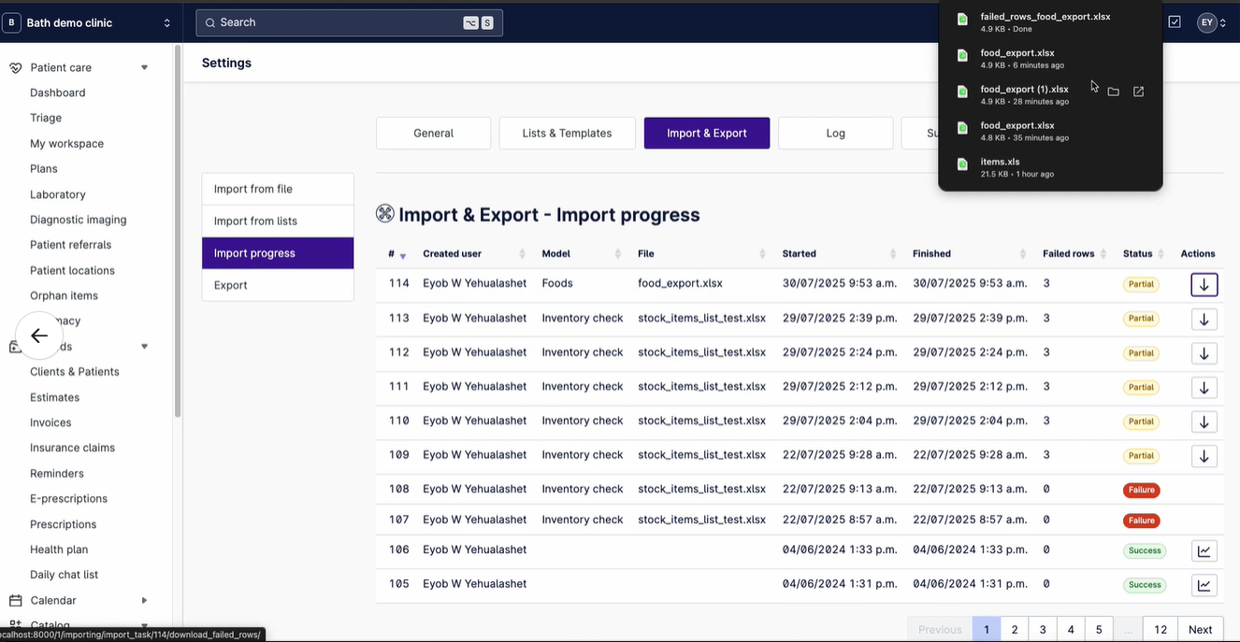The image size is (1240, 642).
Task: Click the Patient care heart icon
Action: 13,66
